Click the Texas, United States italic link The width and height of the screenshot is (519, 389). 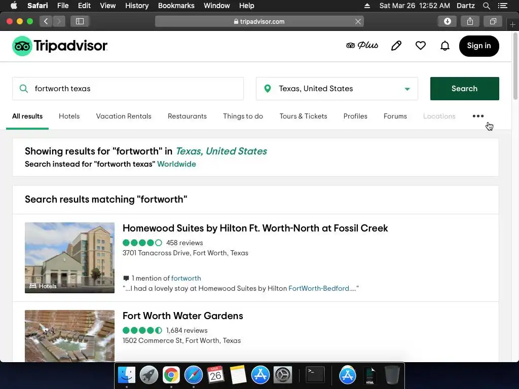coord(221,151)
